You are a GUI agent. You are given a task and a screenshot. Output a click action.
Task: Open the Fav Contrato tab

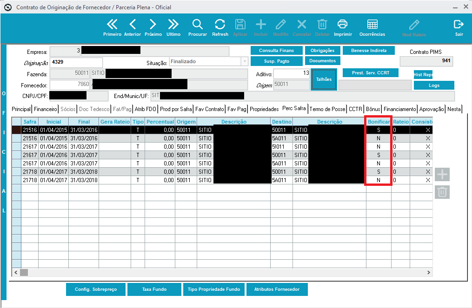(x=210, y=109)
